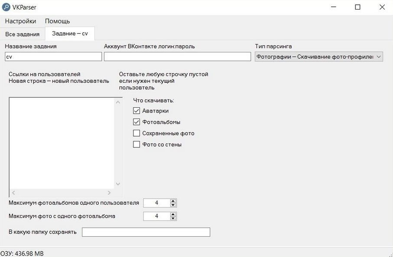Decrease maximum photo albums per user value
This screenshot has width=393, height=257.
[173, 205]
